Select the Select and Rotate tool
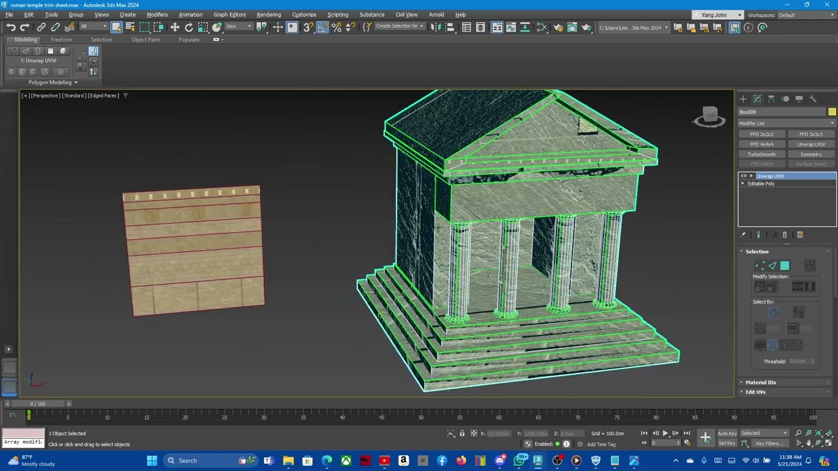The image size is (838, 471). coord(189,27)
